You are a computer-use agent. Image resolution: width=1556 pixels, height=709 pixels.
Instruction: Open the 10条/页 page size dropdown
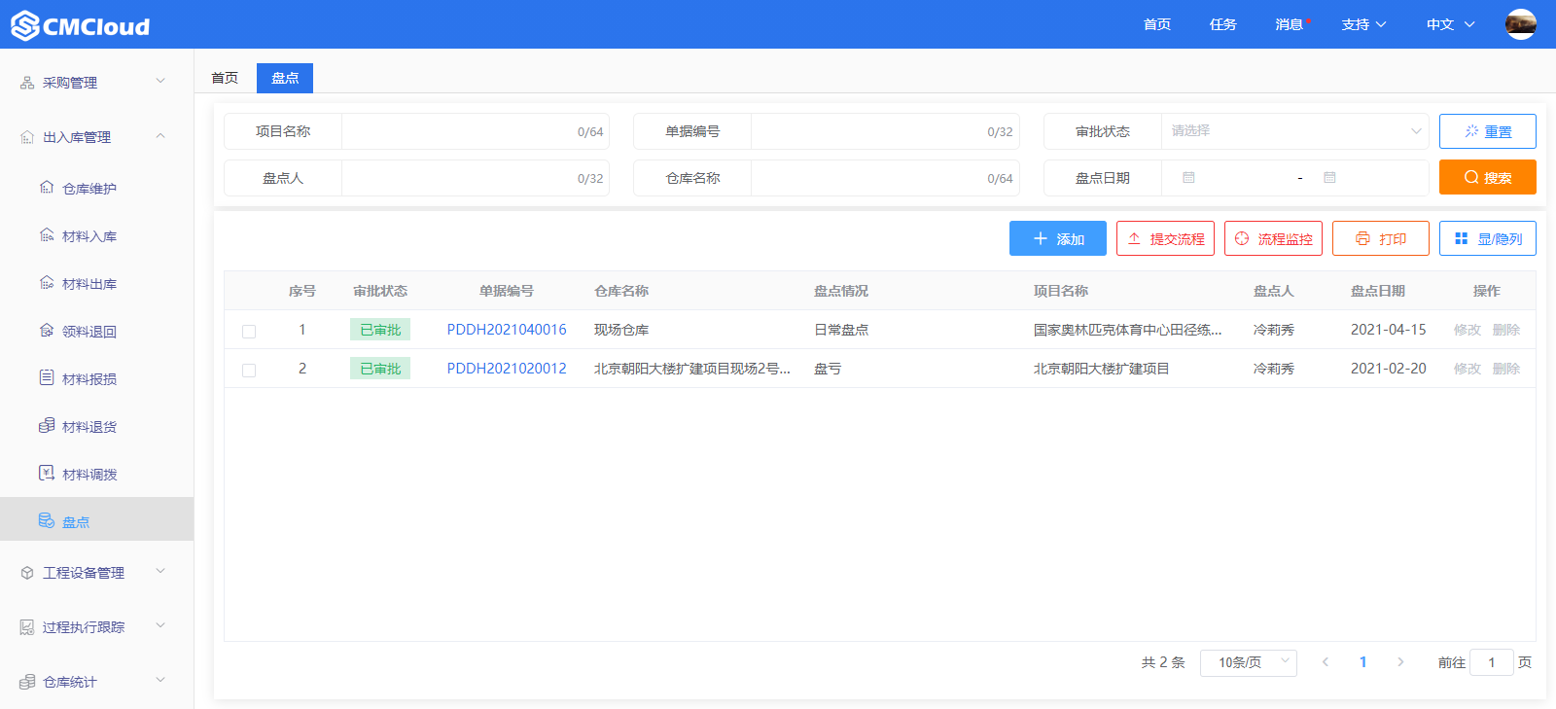[x=1249, y=662]
